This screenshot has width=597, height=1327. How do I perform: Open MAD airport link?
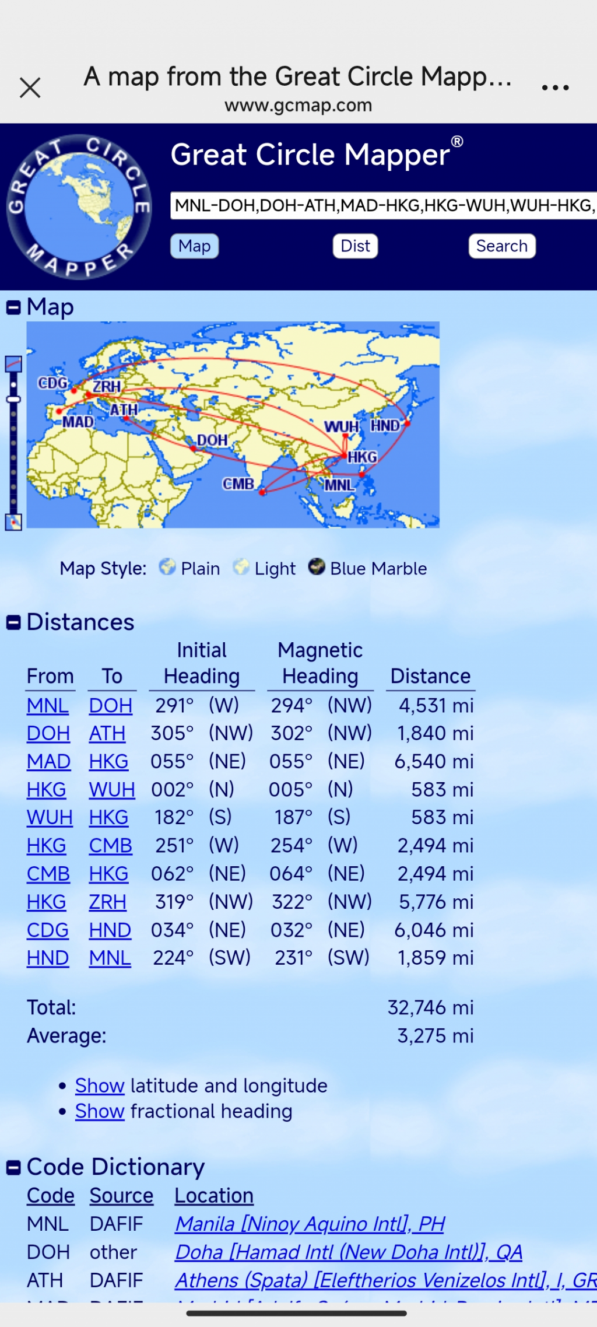point(48,762)
